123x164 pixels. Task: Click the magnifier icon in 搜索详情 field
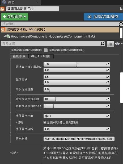(103, 44)
